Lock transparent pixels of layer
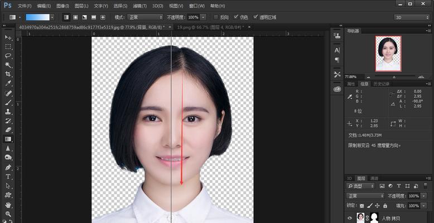434x223 pixels. [x=361, y=206]
